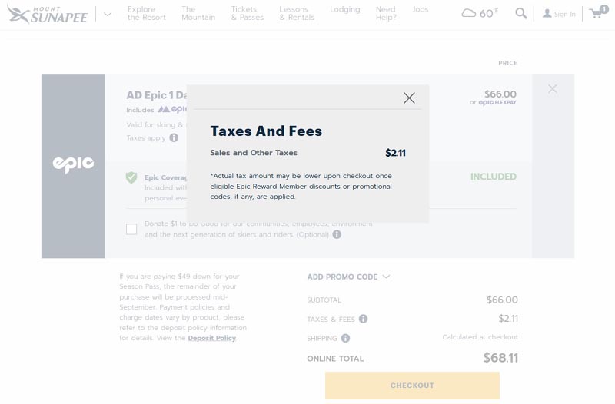Click the weather cloud temperature icon

[x=479, y=13]
